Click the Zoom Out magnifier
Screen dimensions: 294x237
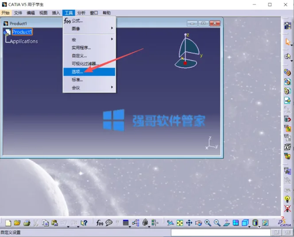[217, 223]
